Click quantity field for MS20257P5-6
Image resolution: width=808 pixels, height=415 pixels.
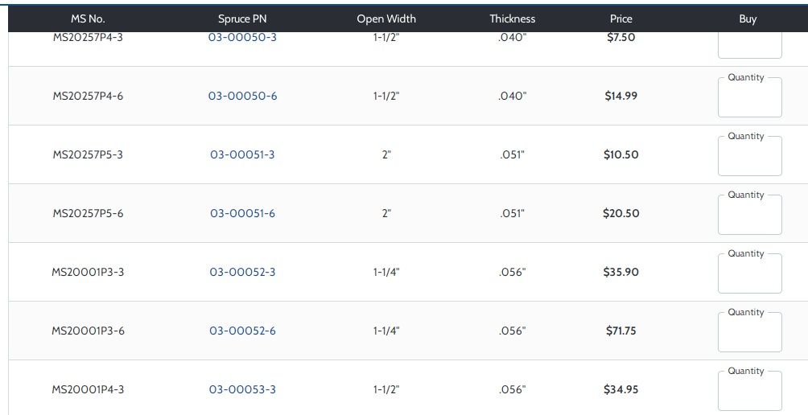coord(749,216)
